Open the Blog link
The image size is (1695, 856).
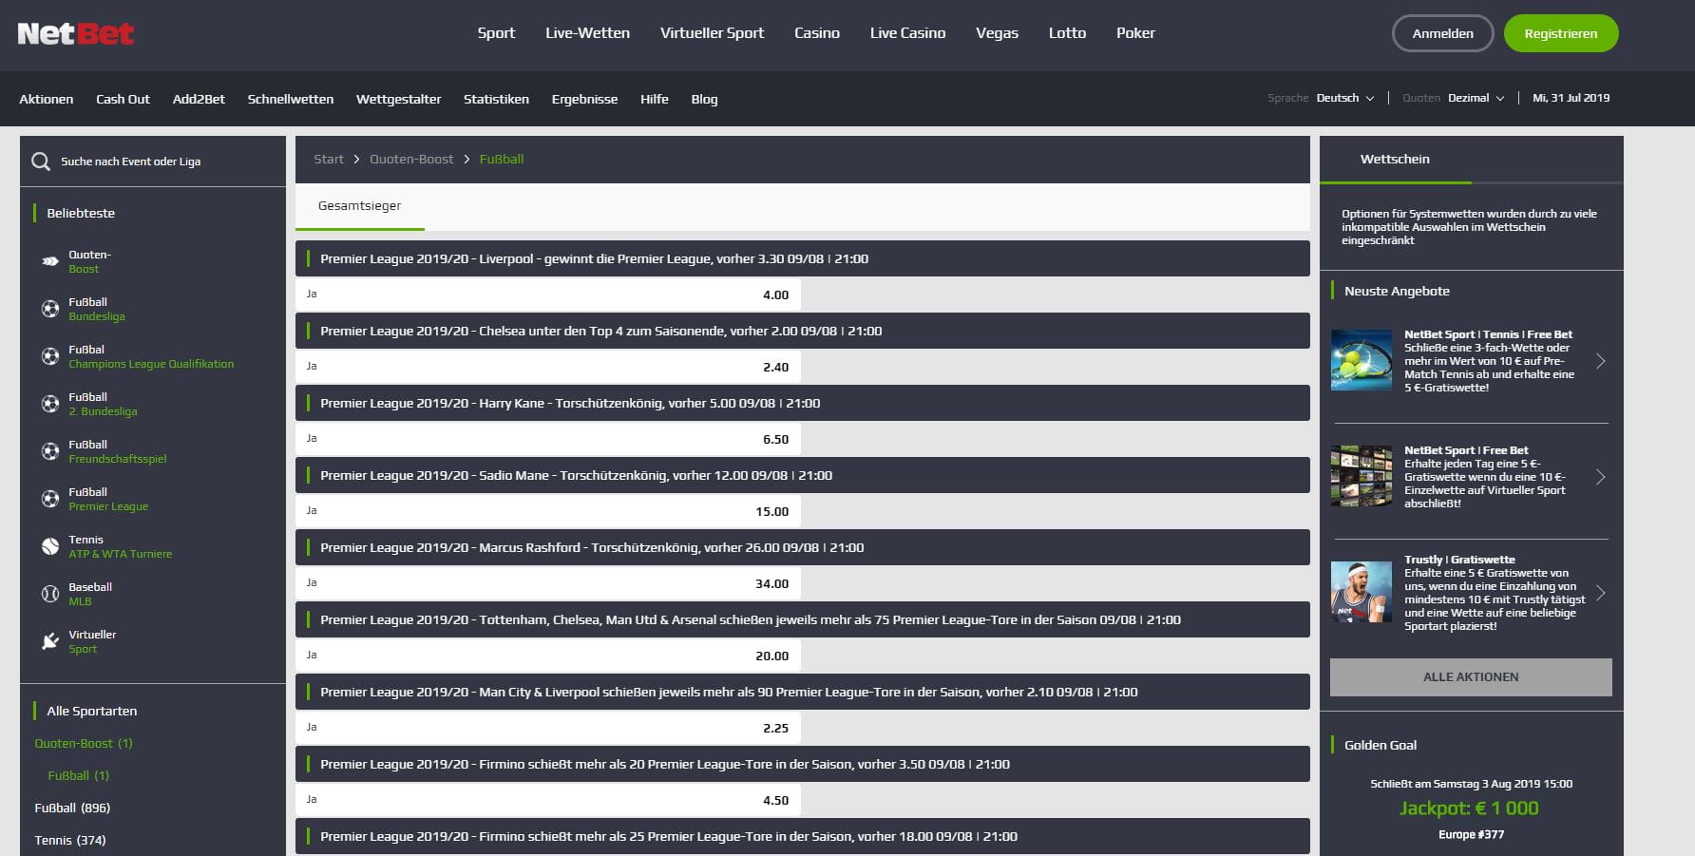point(704,99)
